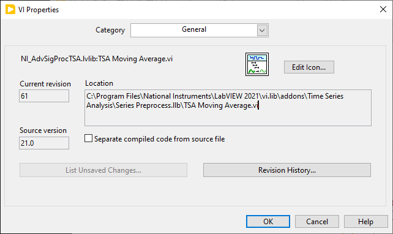Open Help for VI Properties

[365, 222]
